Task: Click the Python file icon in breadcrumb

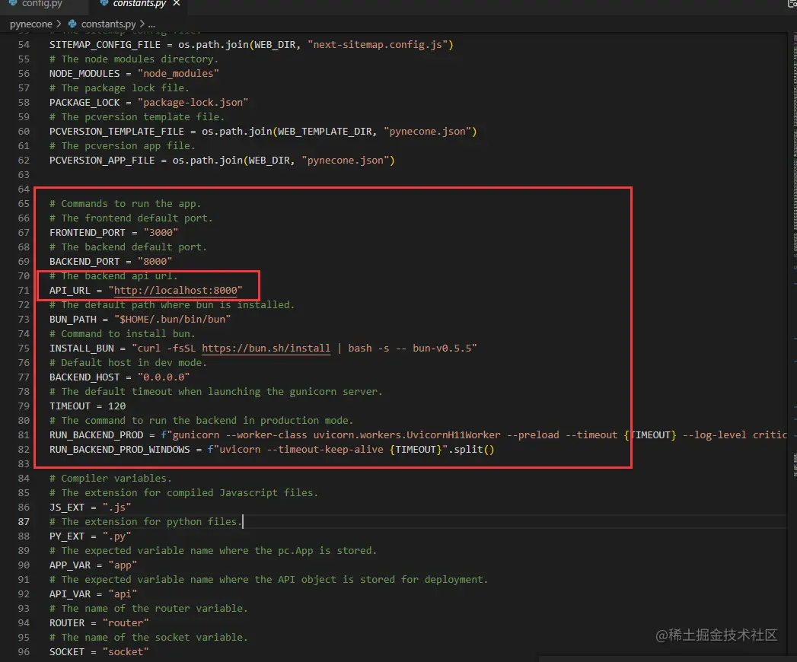Action: click(72, 24)
